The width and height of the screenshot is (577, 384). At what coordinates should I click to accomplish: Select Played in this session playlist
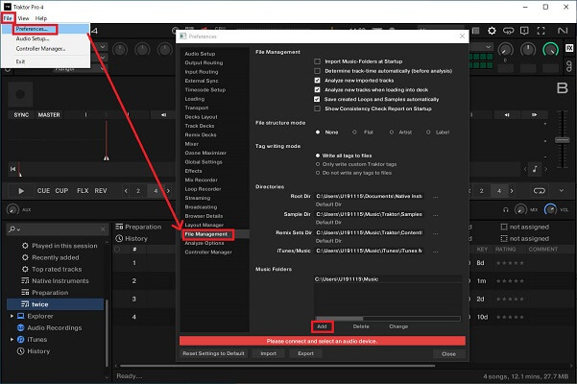pos(64,246)
